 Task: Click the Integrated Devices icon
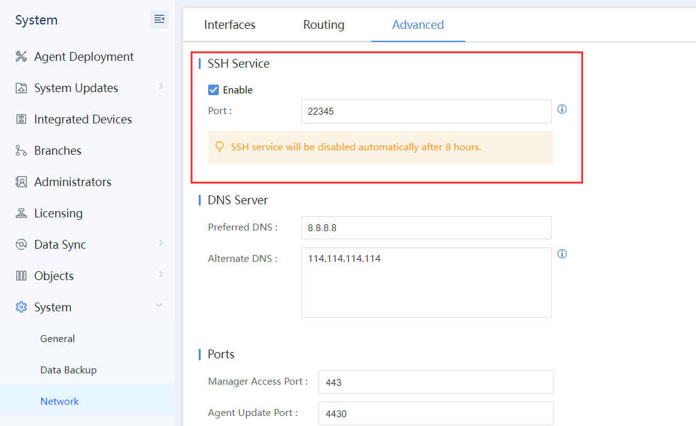[21, 119]
